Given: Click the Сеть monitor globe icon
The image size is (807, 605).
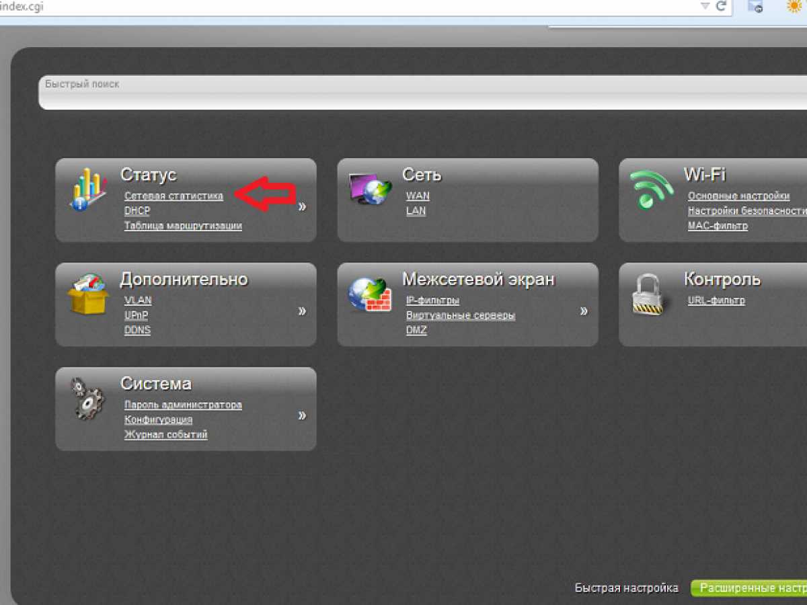Looking at the screenshot, I should (x=371, y=188).
